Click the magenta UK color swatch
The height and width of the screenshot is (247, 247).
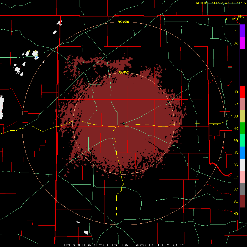[242, 43]
